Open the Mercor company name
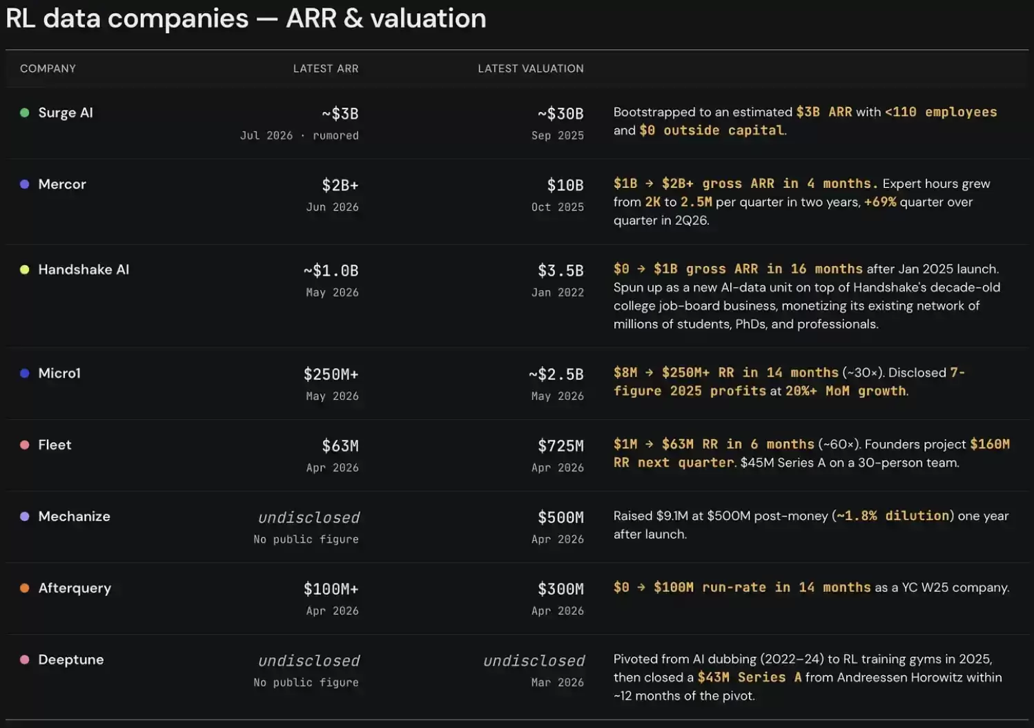 (x=62, y=184)
